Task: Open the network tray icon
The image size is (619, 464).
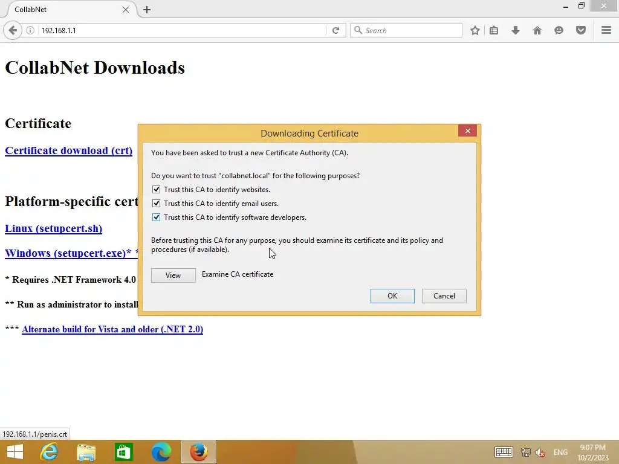Action: 525,452
